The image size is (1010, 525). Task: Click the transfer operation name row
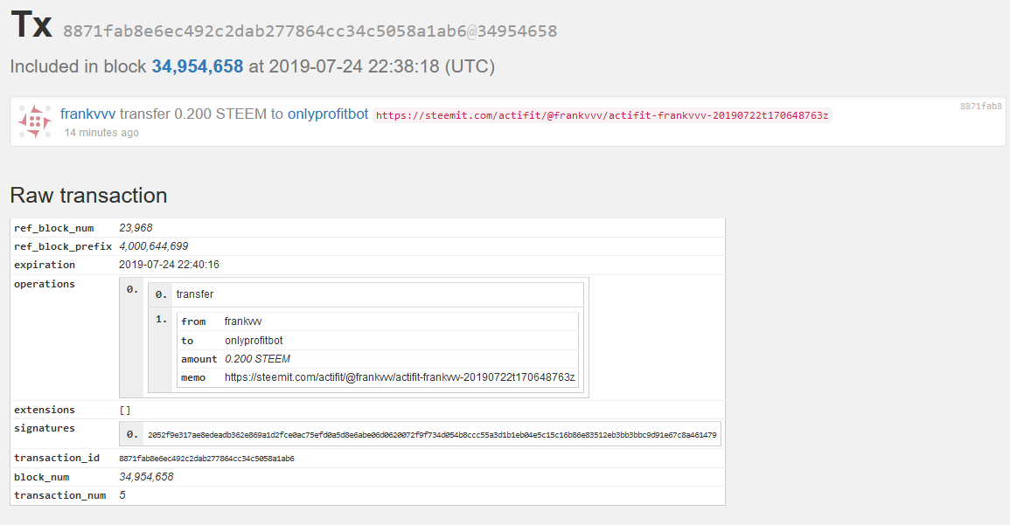pos(195,294)
